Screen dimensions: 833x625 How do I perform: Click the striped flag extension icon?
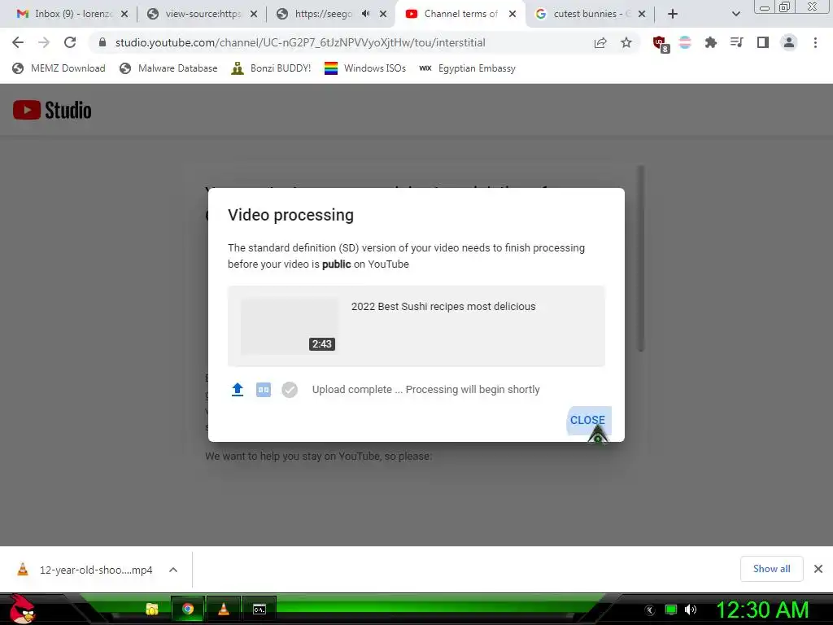point(685,42)
